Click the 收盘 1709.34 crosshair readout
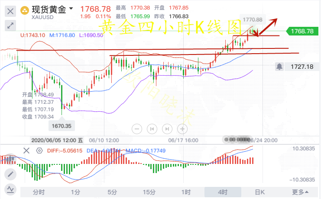 (x=38, y=117)
